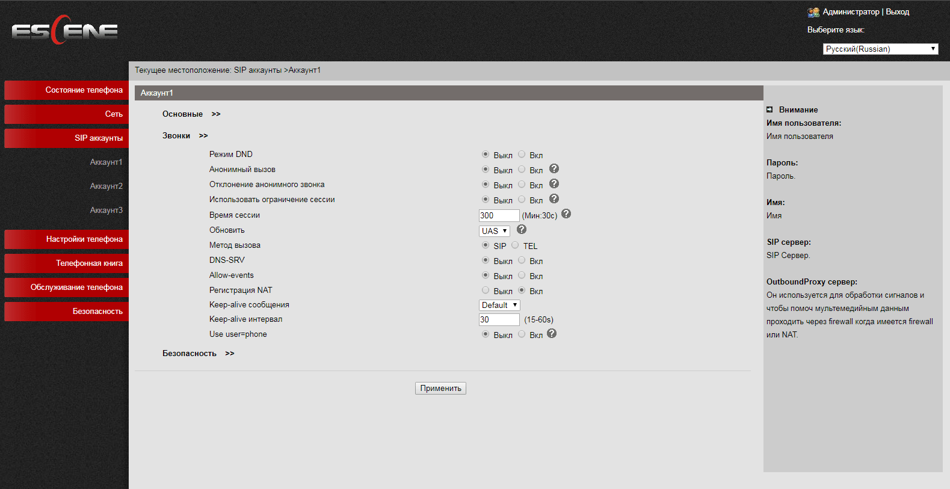Click the Выход logout link

pyautogui.click(x=897, y=12)
